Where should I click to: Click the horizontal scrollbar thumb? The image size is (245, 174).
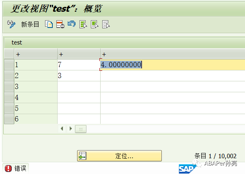(x=81, y=129)
